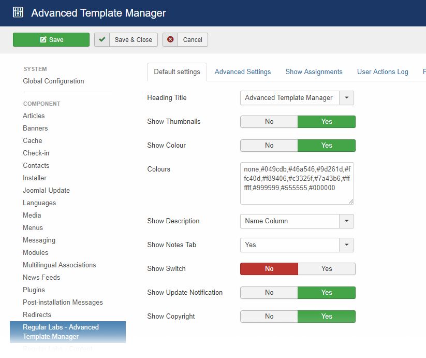Set Show Colour to Yes

327,146
